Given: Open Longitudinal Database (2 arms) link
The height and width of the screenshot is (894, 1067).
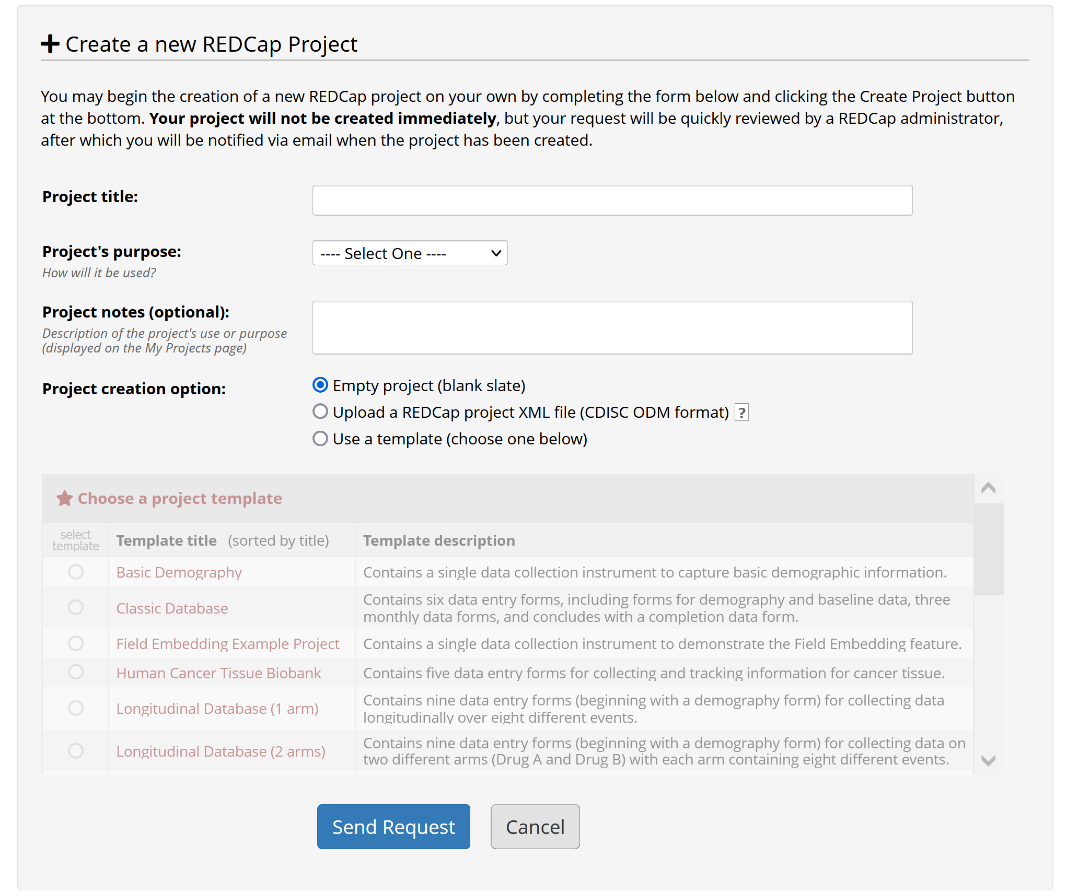Looking at the screenshot, I should coord(221,751).
